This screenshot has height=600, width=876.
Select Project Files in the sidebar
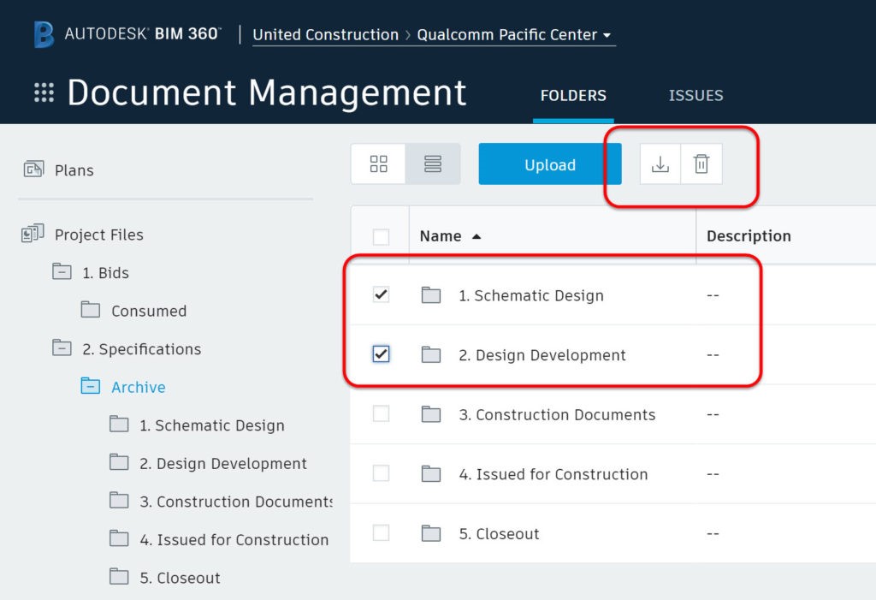point(99,235)
